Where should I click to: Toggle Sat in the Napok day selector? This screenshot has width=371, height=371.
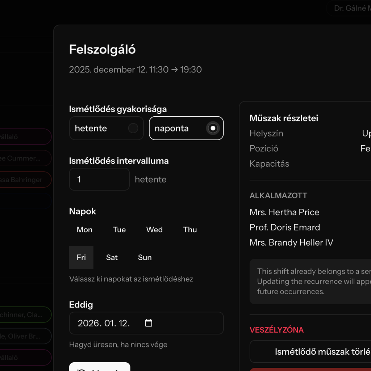tap(112, 257)
